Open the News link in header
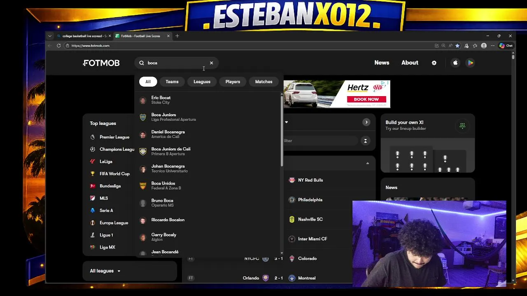 (382, 62)
